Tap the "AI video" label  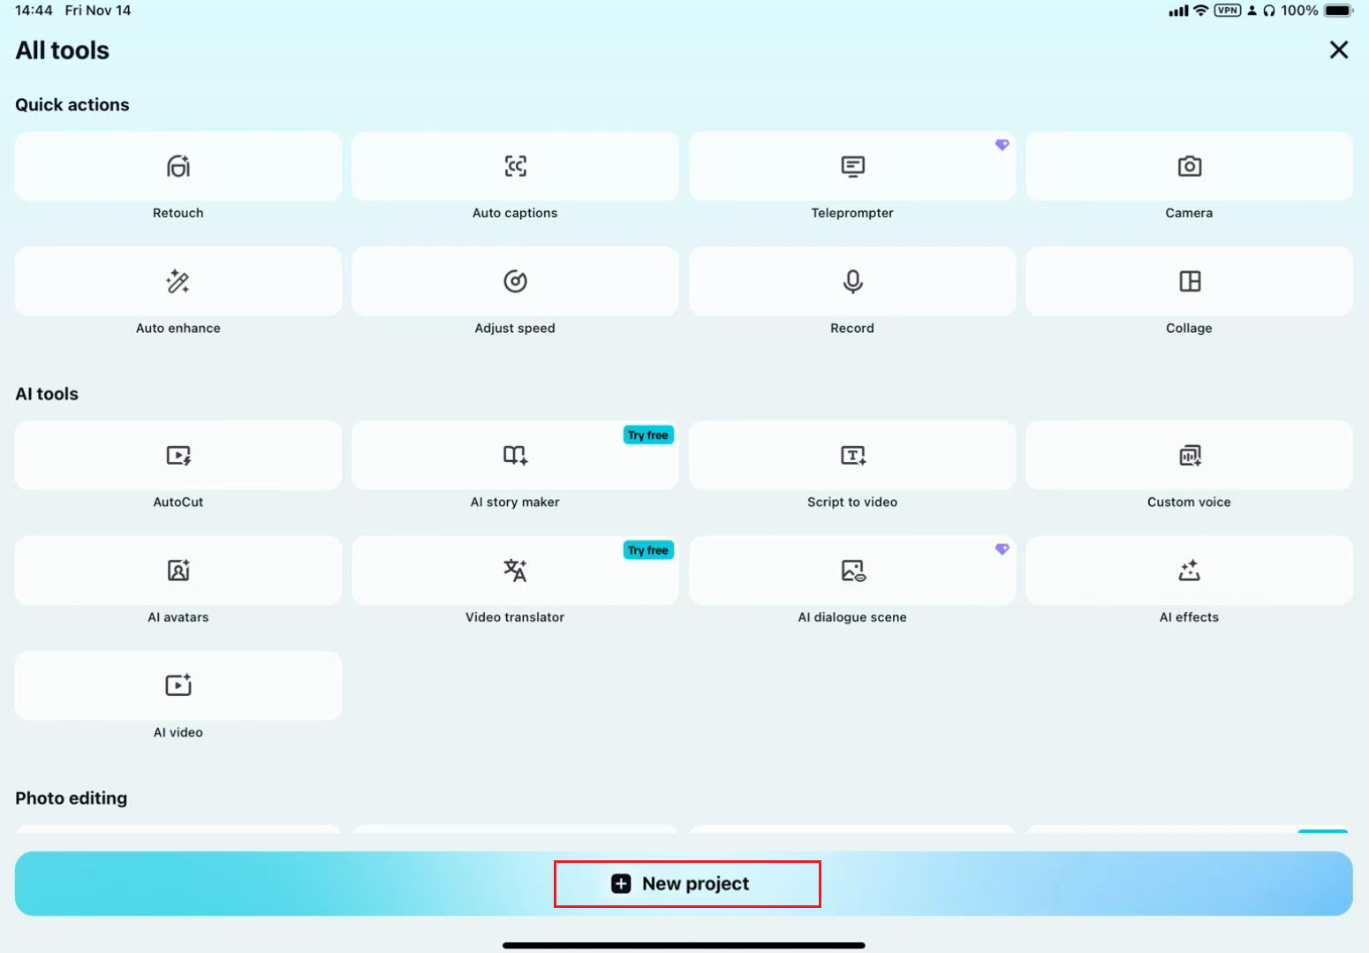(178, 732)
